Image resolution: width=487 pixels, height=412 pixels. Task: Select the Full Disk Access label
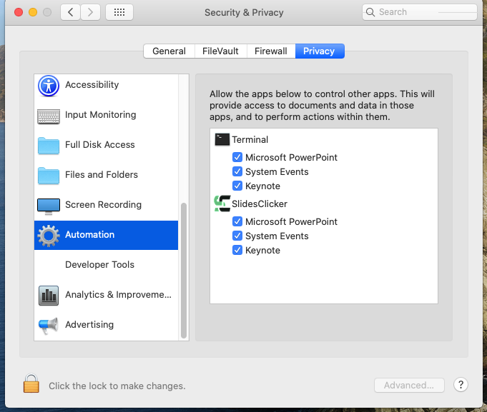100,144
